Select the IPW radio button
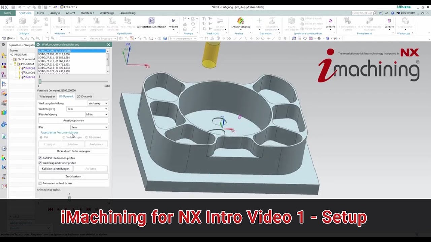This screenshot has height=242, width=431. (41, 137)
